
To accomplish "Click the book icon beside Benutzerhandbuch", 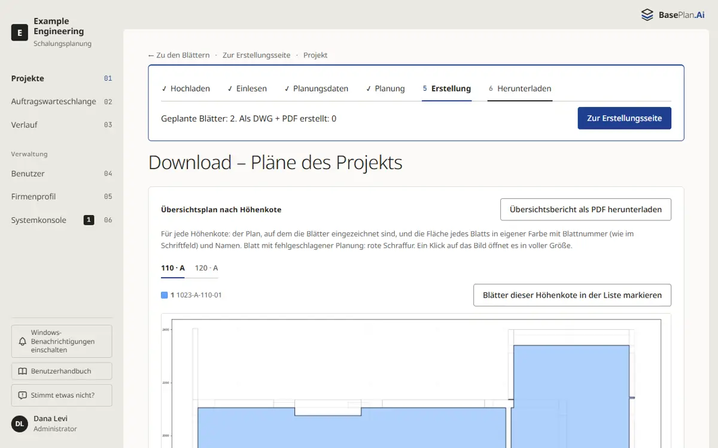I will tap(23, 371).
